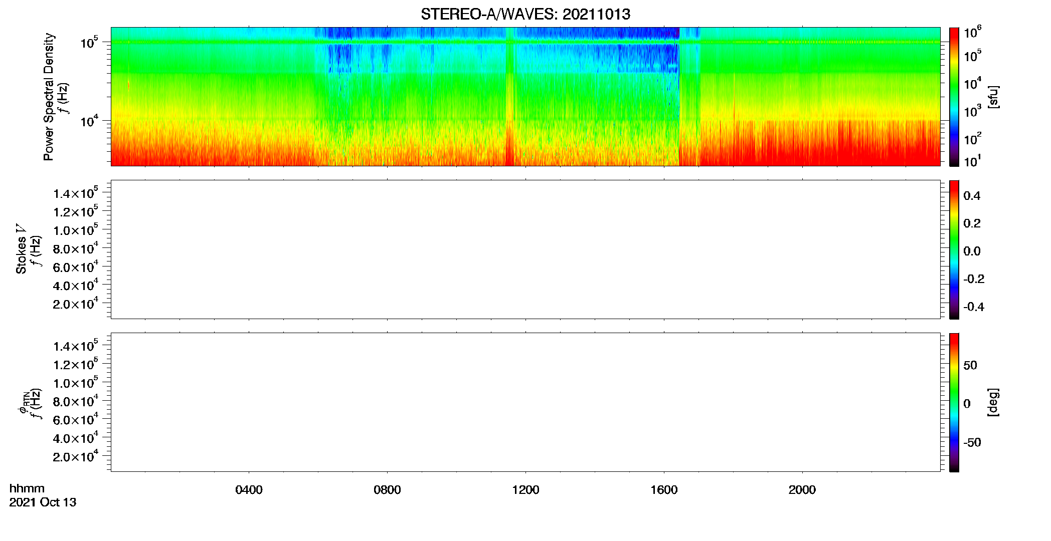Image resolution: width=1051 pixels, height=541 pixels.
Task: Click the 2021 Oct 13 date label
Action: [43, 502]
